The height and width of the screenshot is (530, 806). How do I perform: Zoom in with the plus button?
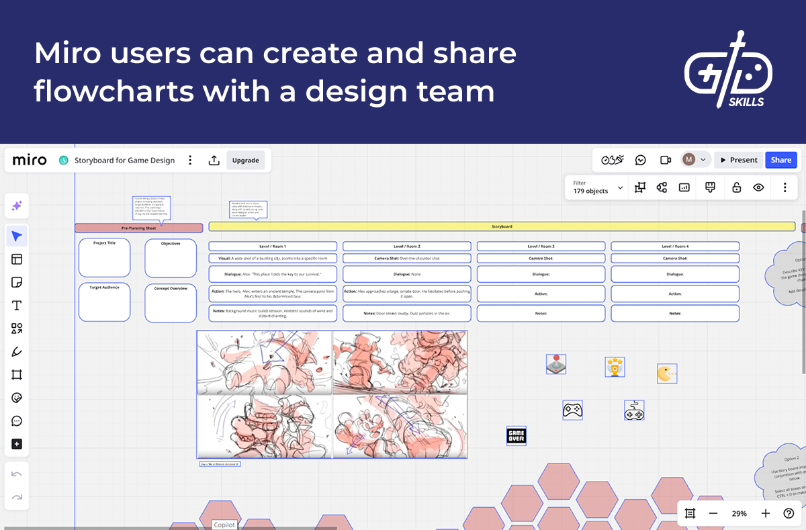[x=766, y=513]
